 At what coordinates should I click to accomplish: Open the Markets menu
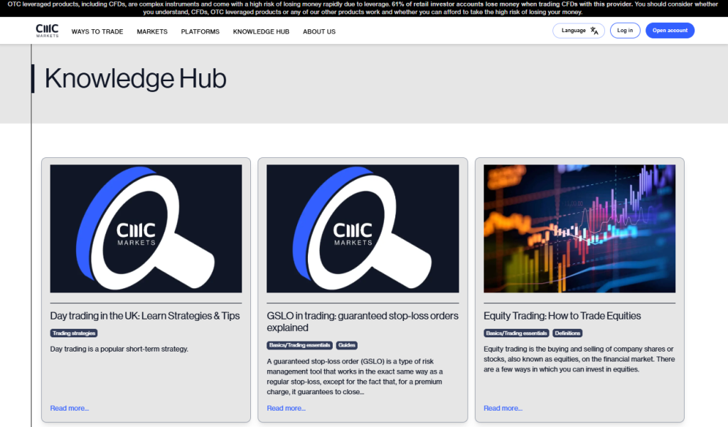tap(152, 32)
